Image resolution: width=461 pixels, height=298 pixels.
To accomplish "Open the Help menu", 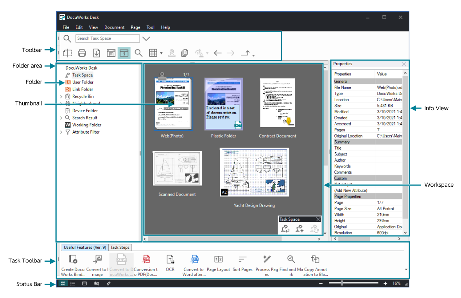I will point(165,27).
